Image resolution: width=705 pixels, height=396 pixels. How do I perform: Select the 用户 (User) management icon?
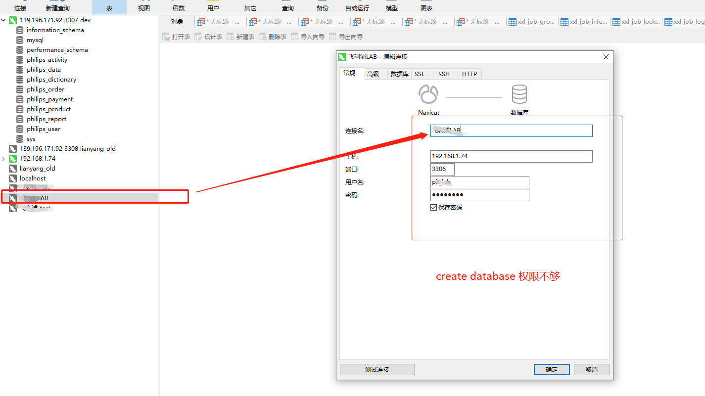[213, 7]
